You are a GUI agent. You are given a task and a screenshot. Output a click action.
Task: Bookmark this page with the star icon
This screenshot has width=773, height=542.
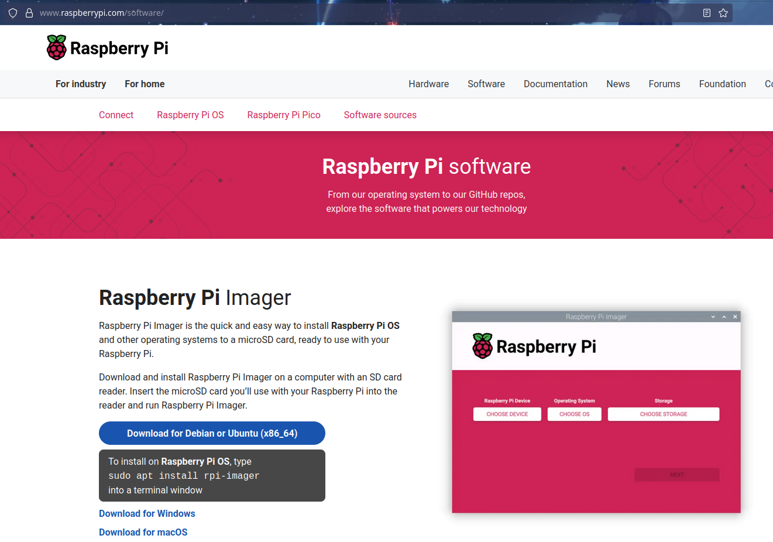pos(723,13)
